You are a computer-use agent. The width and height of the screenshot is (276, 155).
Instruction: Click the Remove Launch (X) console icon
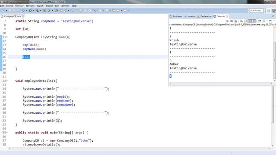click(x=232, y=21)
